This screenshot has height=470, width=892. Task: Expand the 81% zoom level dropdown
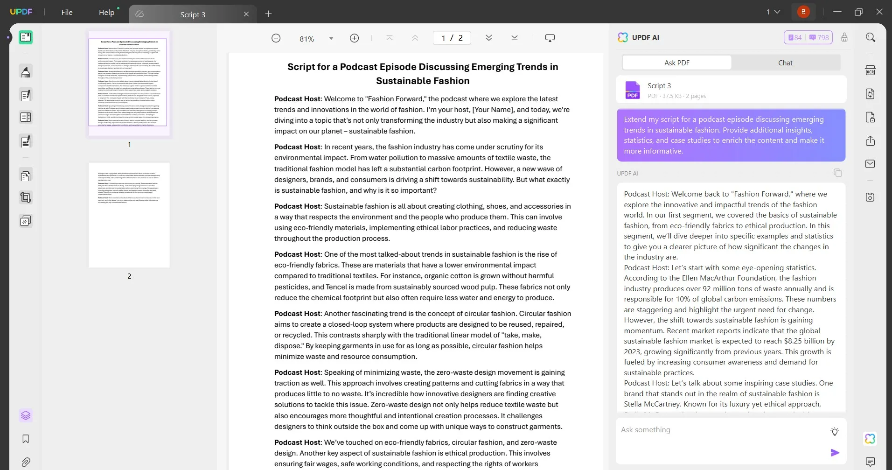[x=331, y=38]
